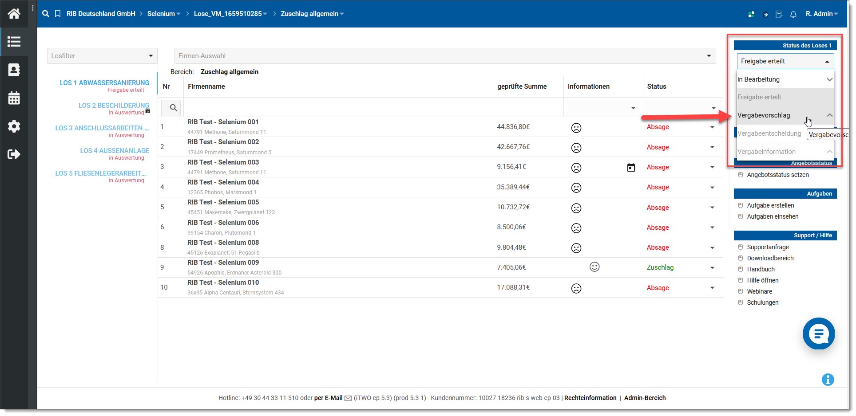Open status dropdown for Selenium 009 row
The width and height of the screenshot is (856, 416).
[712, 268]
